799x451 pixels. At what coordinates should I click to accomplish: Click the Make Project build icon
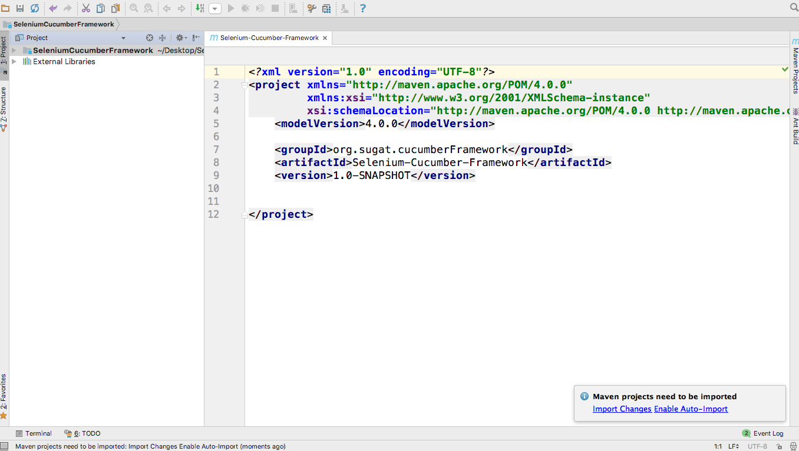200,8
